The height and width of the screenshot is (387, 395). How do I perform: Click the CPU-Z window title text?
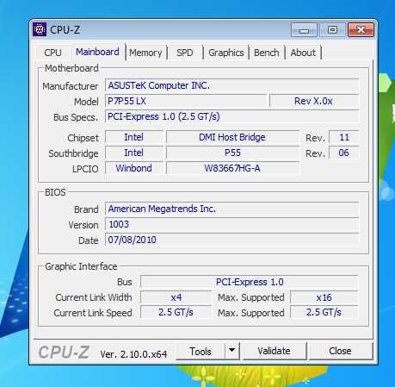point(65,30)
